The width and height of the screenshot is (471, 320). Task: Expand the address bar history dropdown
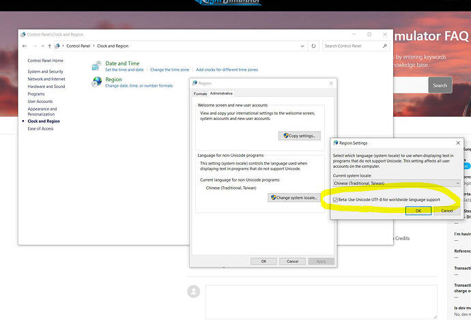302,46
